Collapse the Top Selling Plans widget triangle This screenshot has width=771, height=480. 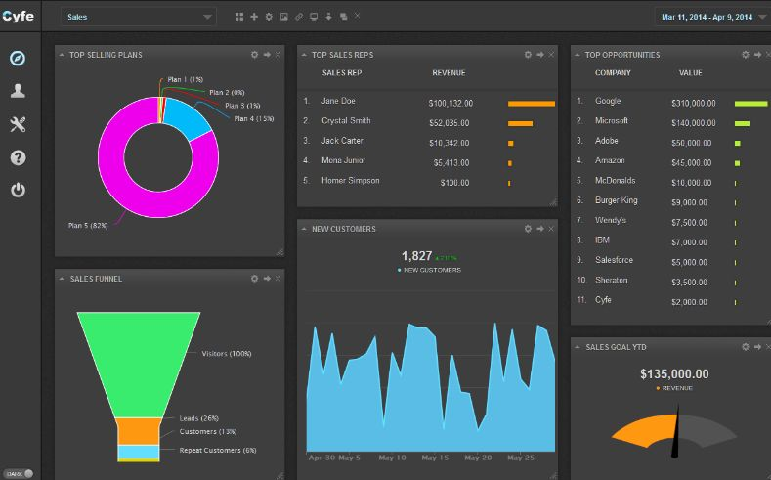62,55
